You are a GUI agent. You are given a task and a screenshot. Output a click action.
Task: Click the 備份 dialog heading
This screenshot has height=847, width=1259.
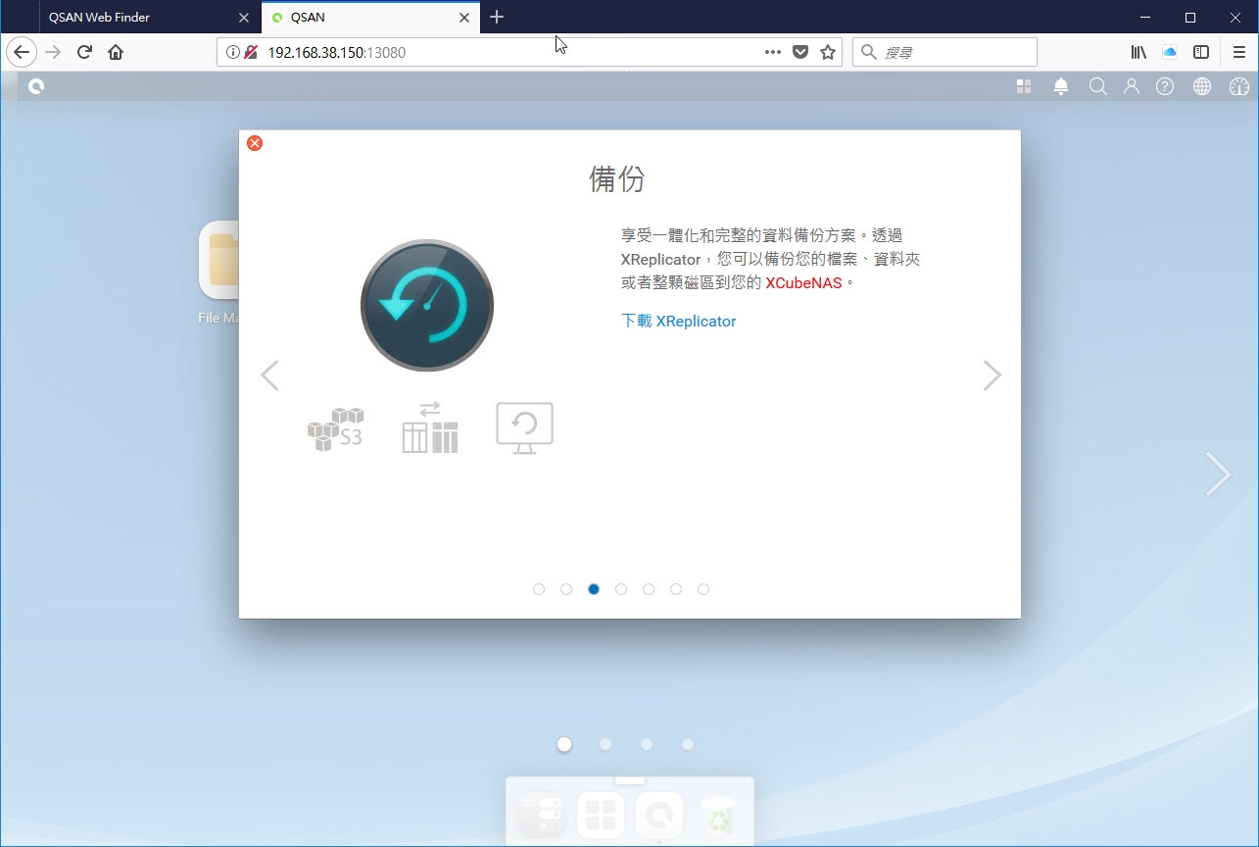(617, 179)
